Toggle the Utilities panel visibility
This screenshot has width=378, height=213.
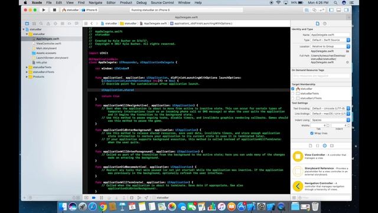[346, 10]
